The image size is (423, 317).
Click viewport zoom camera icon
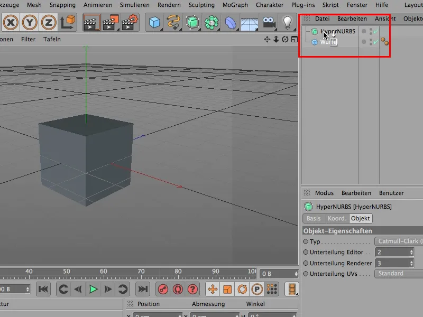click(x=276, y=39)
